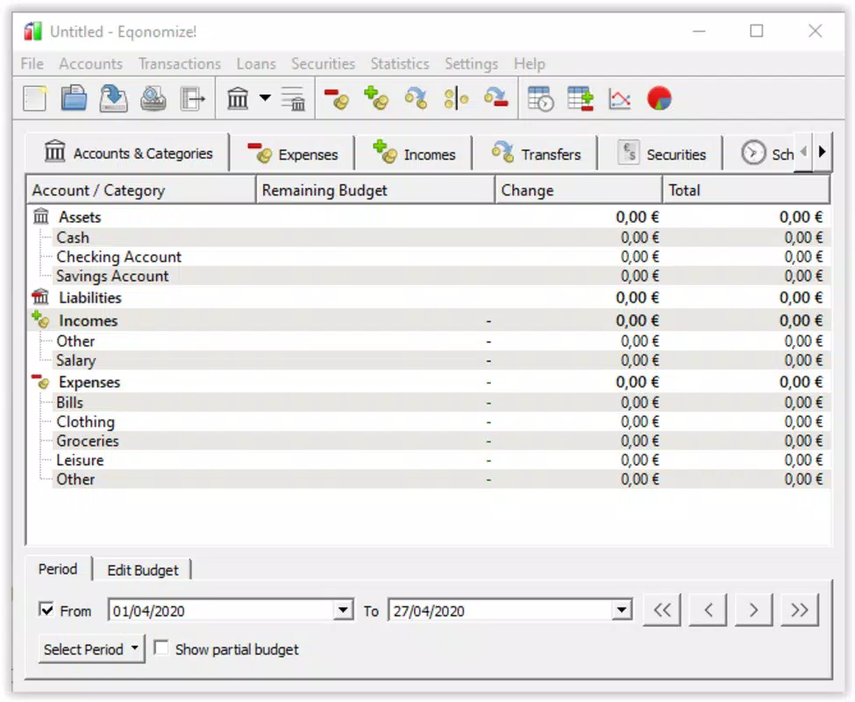
Task: Open the pie chart from the toolbar
Action: 659,99
